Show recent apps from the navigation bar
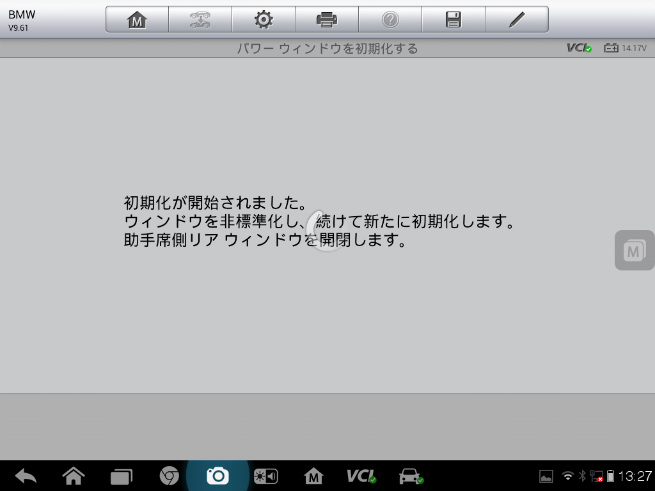655x491 pixels. pos(120,475)
